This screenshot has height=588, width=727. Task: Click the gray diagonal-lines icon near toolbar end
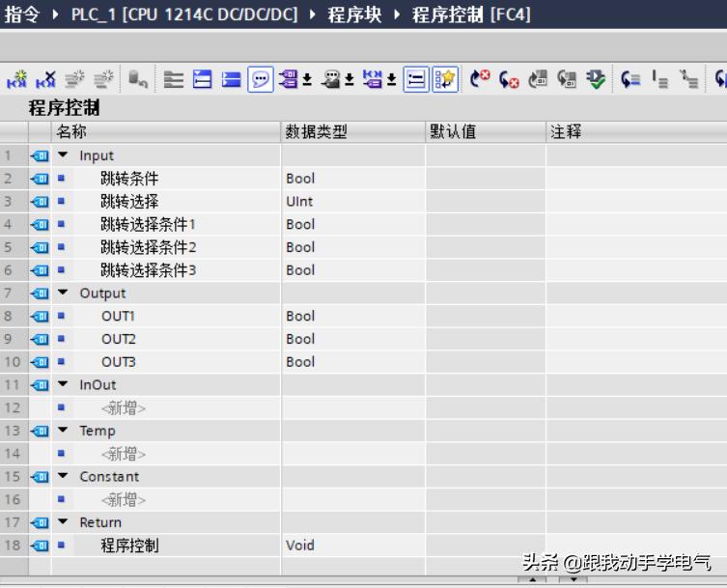(x=688, y=79)
